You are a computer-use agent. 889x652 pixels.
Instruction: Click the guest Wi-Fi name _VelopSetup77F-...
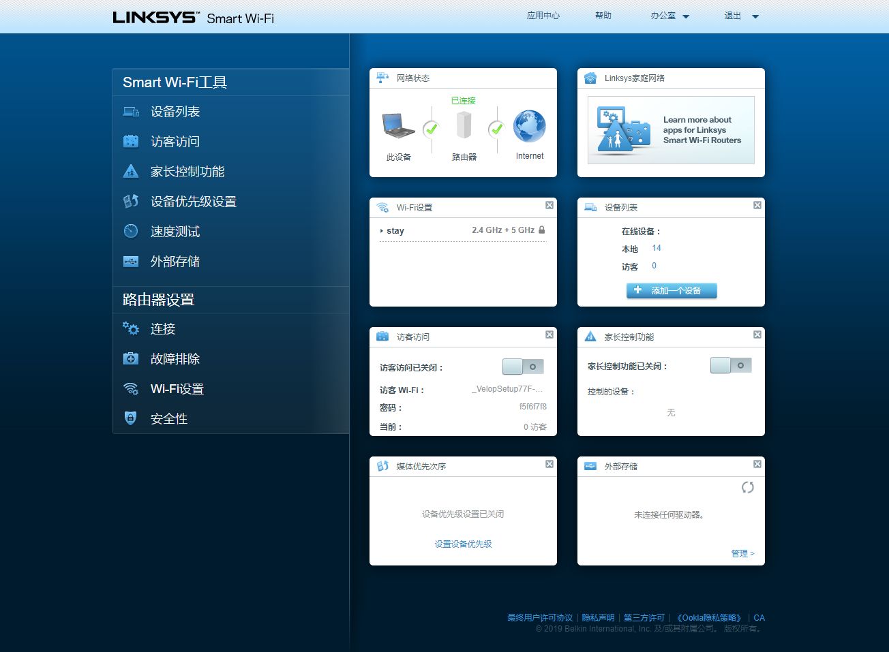coord(507,389)
